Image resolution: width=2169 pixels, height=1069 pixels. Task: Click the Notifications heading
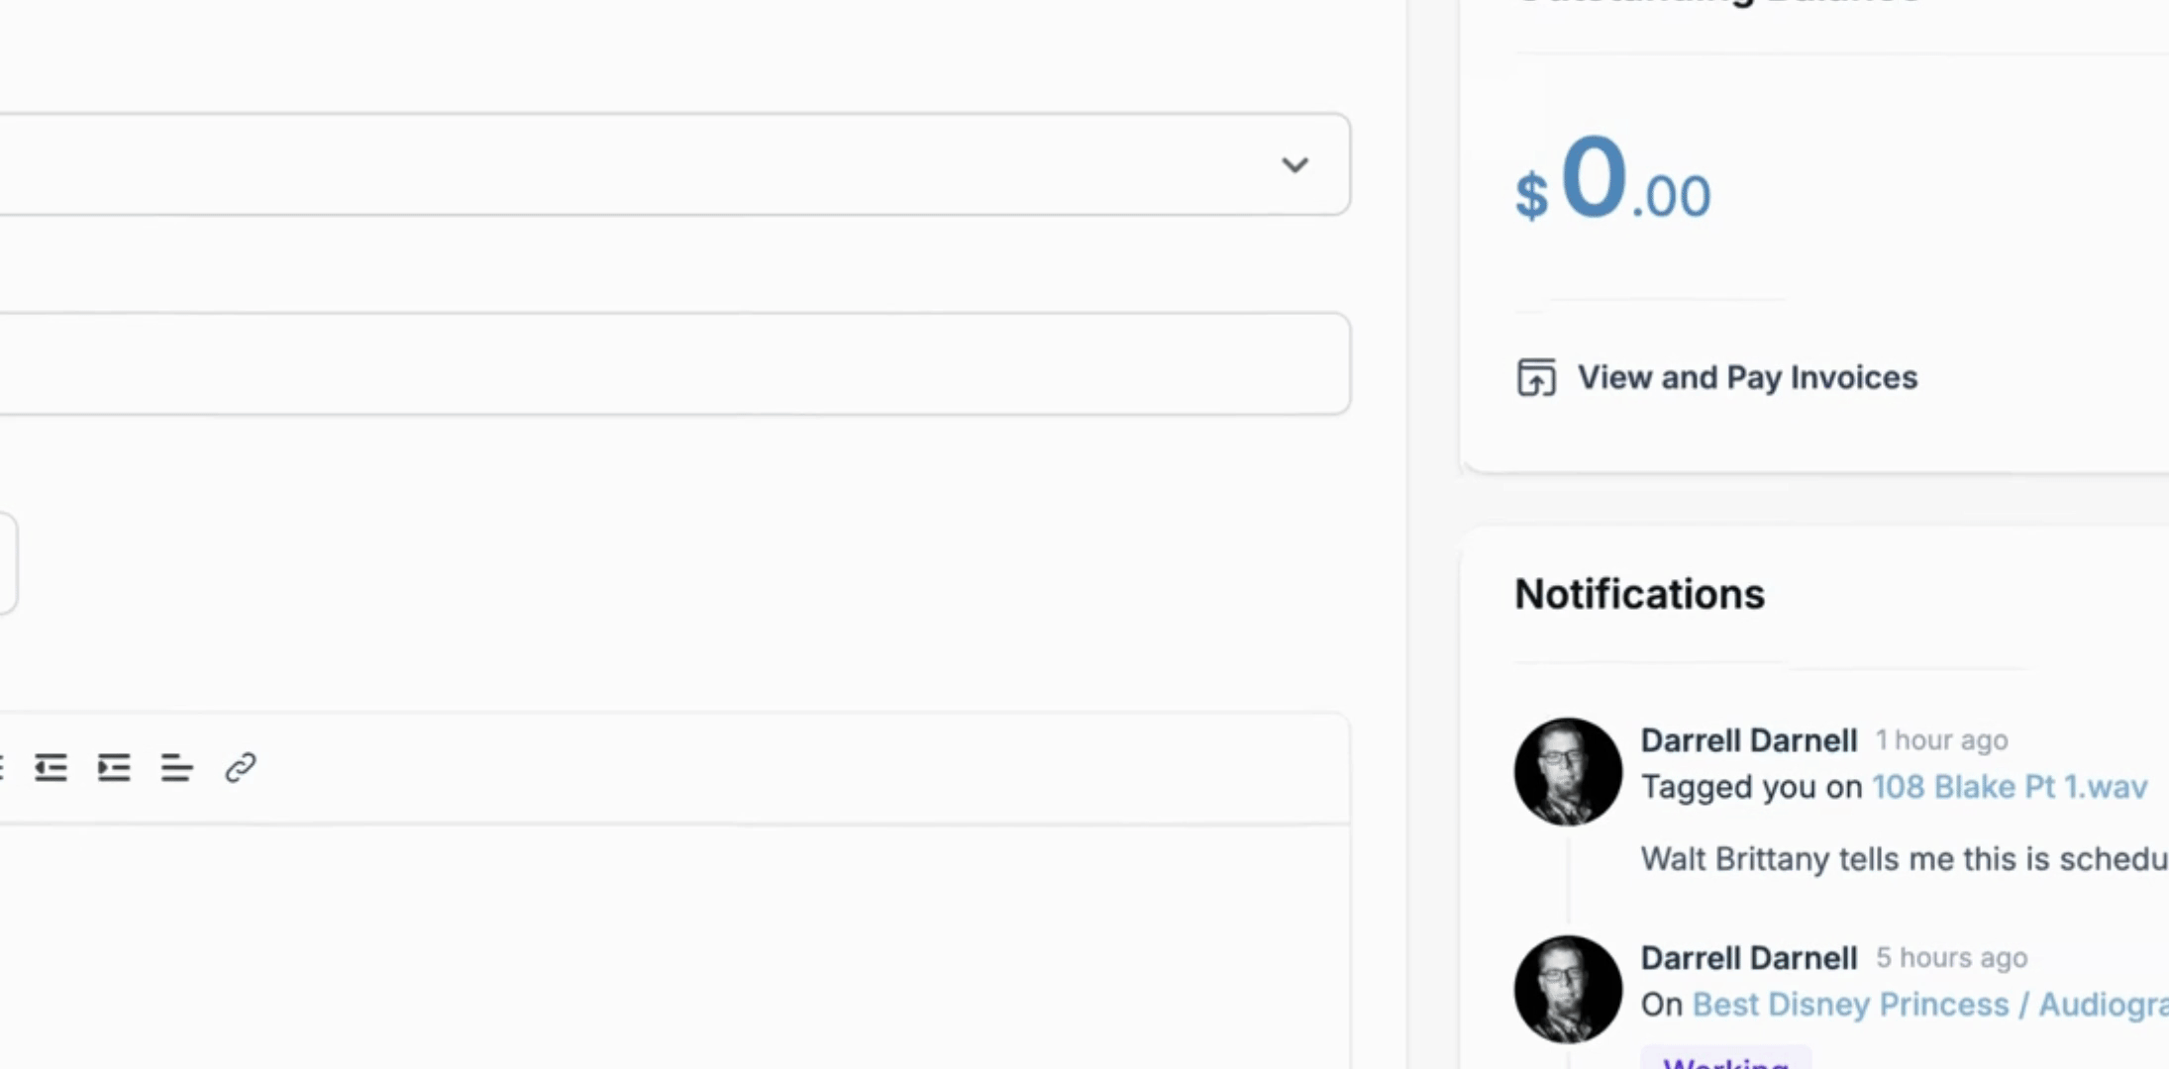1639,594
